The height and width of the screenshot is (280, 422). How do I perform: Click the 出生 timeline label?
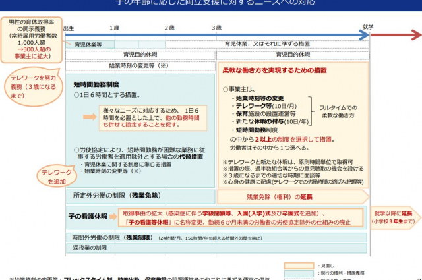(69, 28)
